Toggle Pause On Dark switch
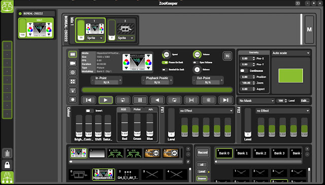Image resolution: width=325 pixels, height=185 pixels. (x=165, y=62)
